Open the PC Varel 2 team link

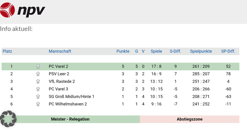click(x=58, y=66)
